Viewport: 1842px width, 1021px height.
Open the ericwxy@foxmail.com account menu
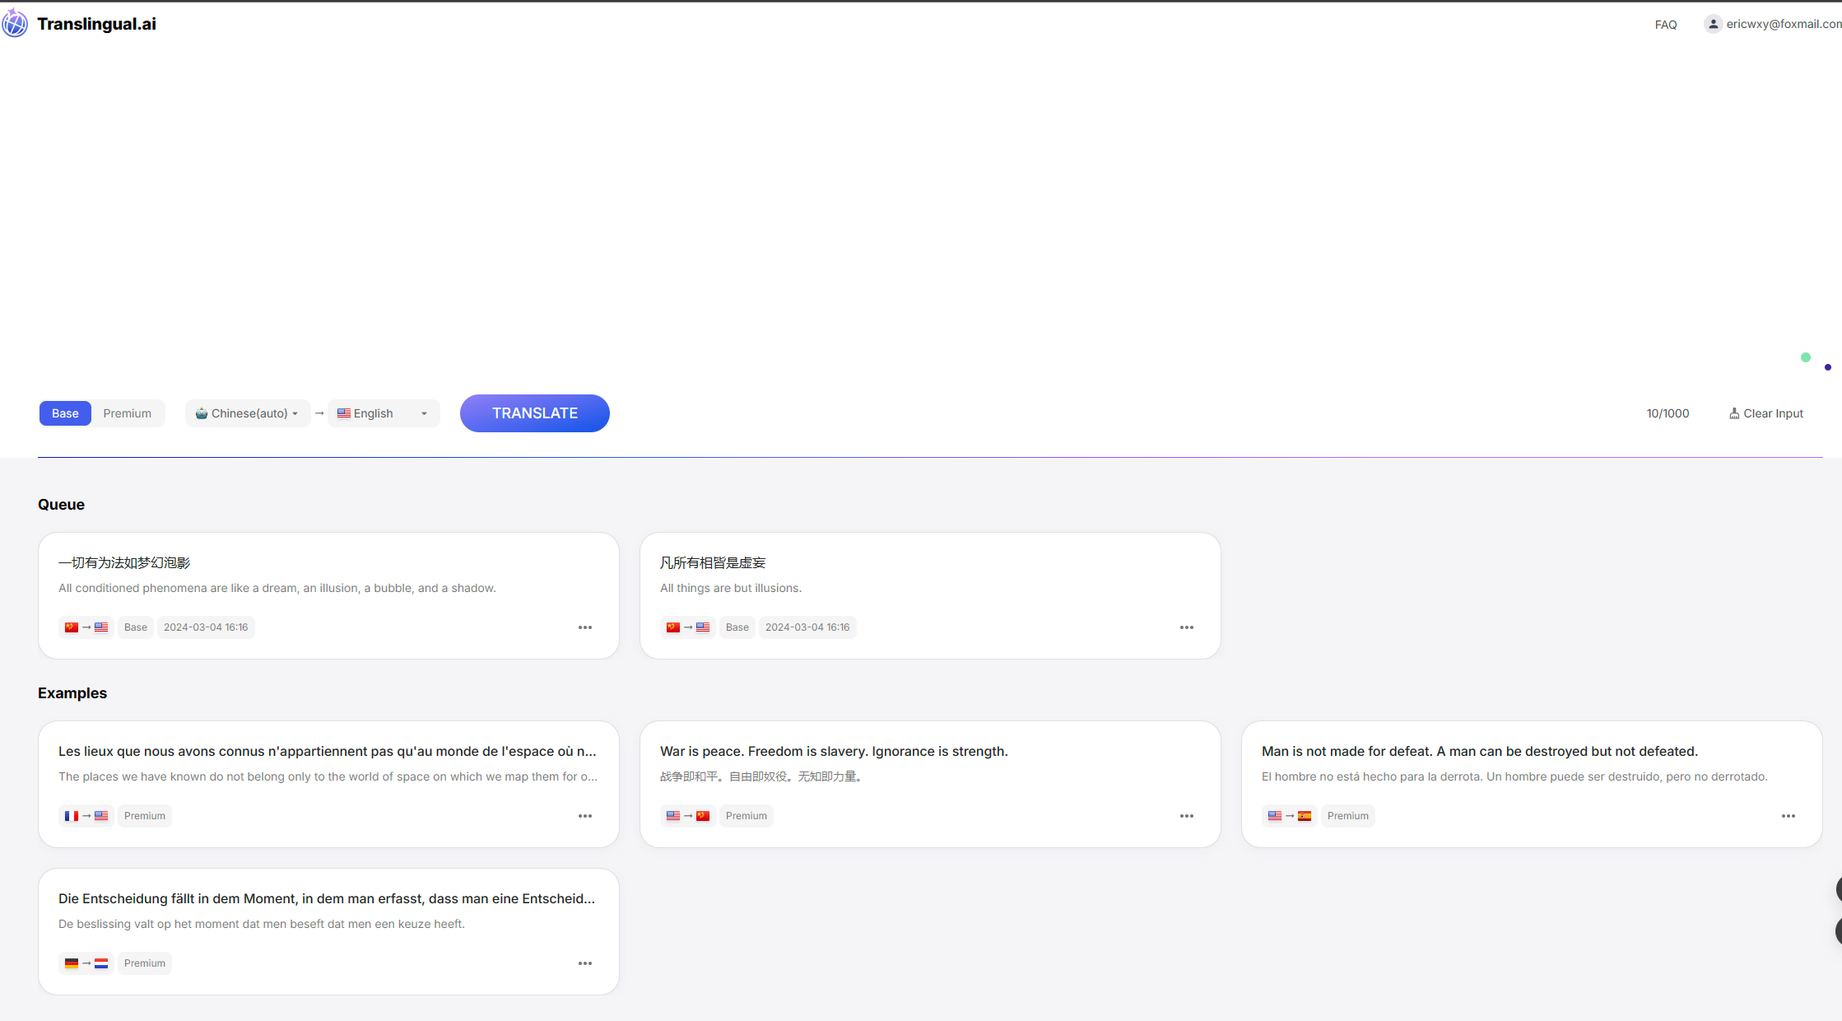tap(1783, 24)
